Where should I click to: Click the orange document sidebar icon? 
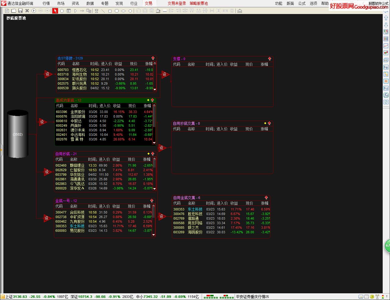386,81
